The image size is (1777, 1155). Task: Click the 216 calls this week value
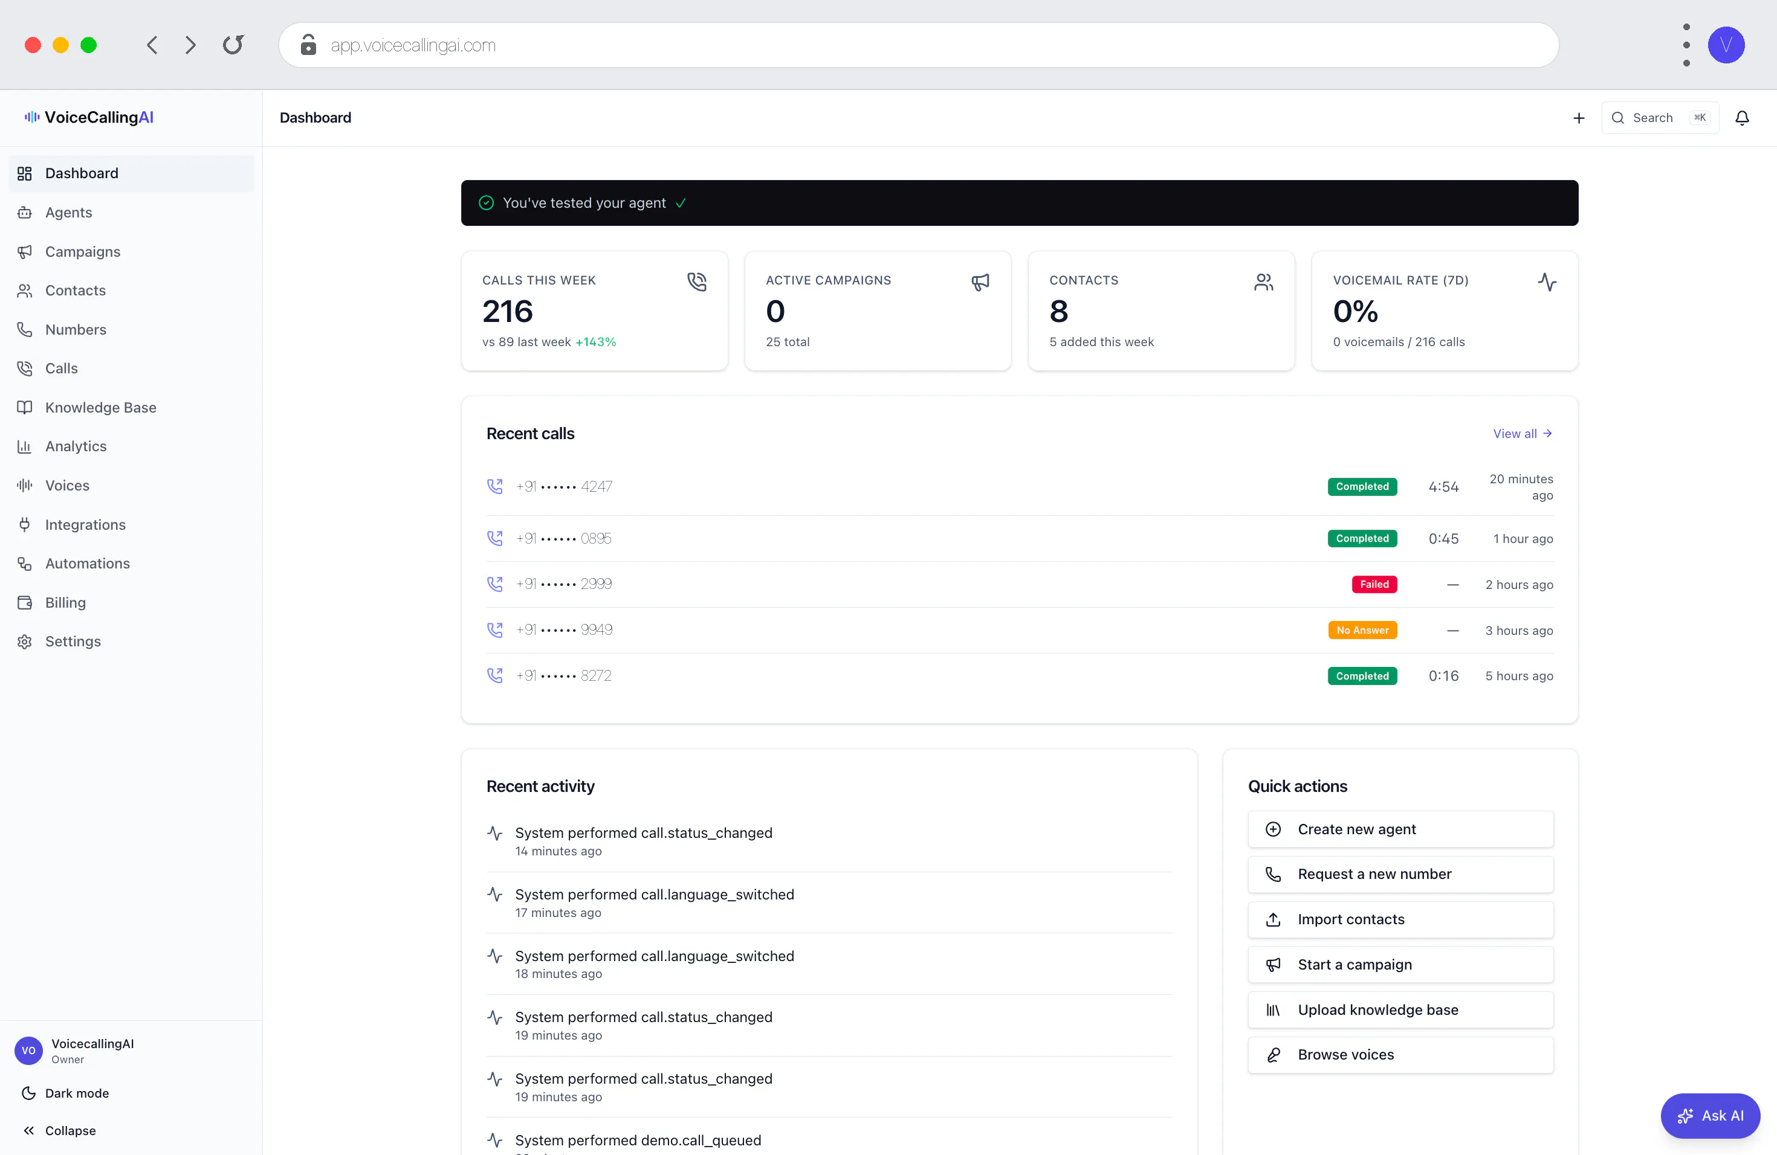tap(508, 311)
